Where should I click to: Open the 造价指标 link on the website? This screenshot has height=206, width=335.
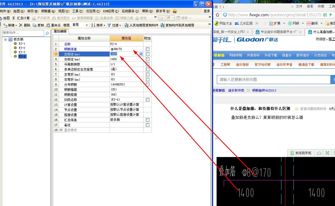242,65
